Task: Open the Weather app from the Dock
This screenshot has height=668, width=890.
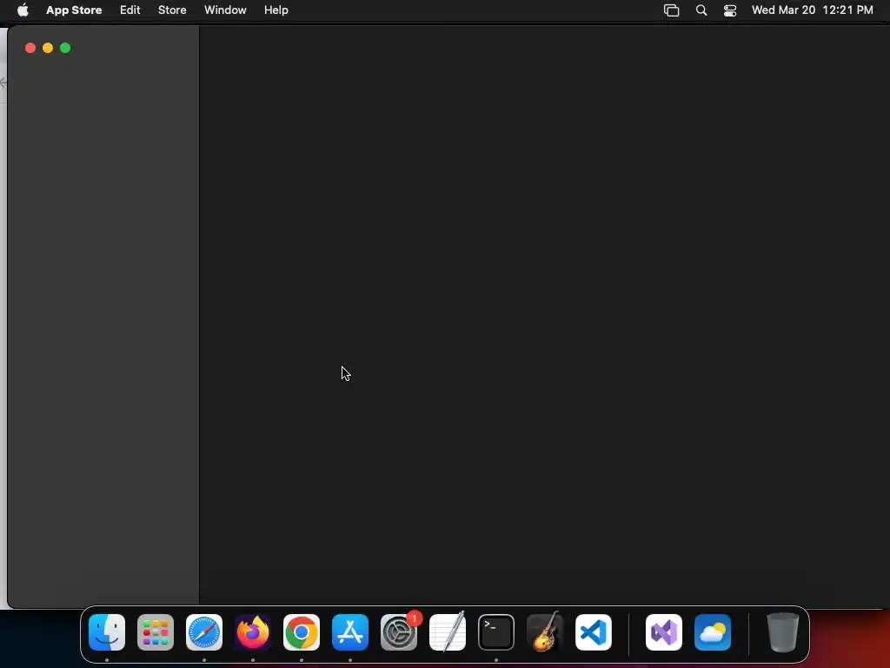Action: pyautogui.click(x=713, y=632)
